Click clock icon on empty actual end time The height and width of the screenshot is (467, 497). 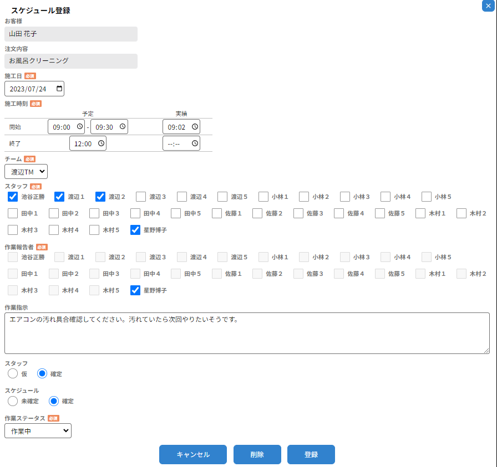[x=195, y=143]
